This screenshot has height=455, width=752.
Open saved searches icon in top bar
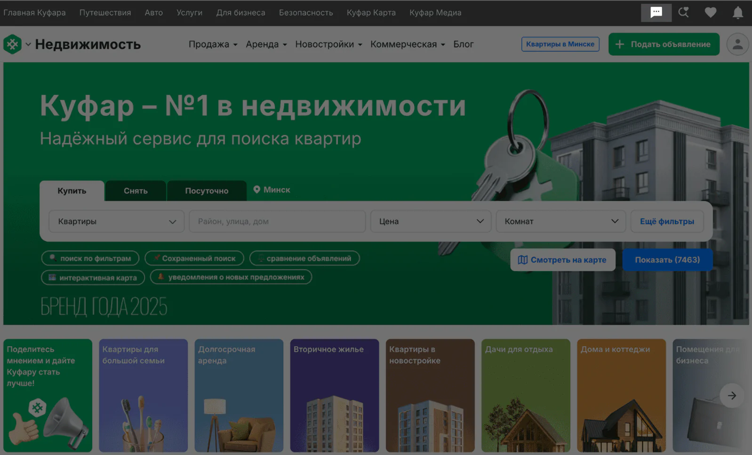(683, 13)
